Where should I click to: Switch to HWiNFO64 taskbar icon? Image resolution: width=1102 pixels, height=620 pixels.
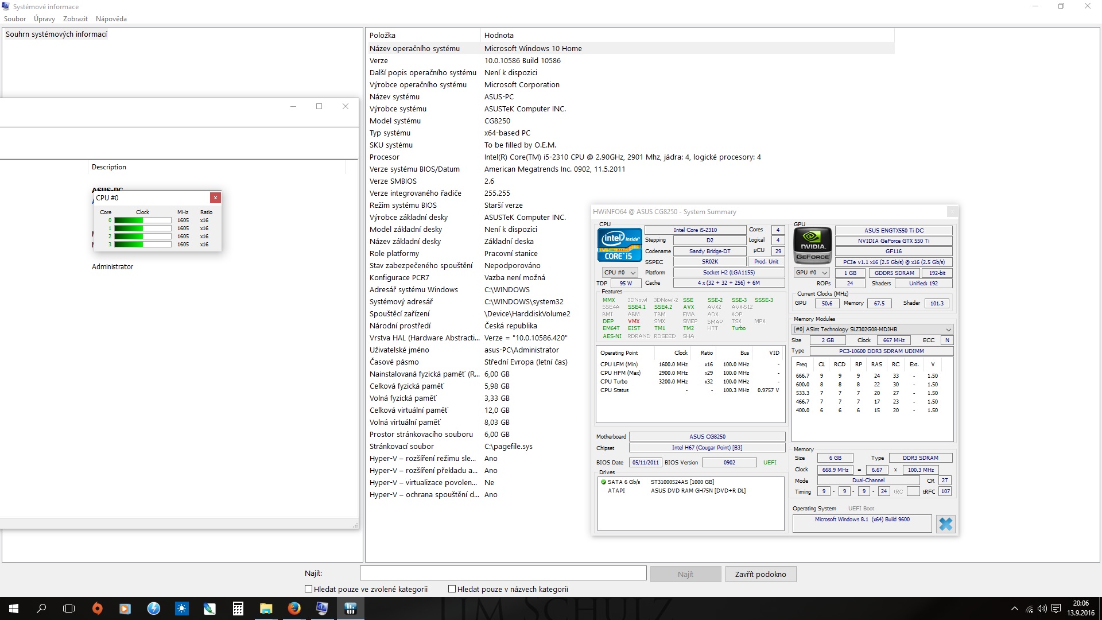click(x=350, y=609)
